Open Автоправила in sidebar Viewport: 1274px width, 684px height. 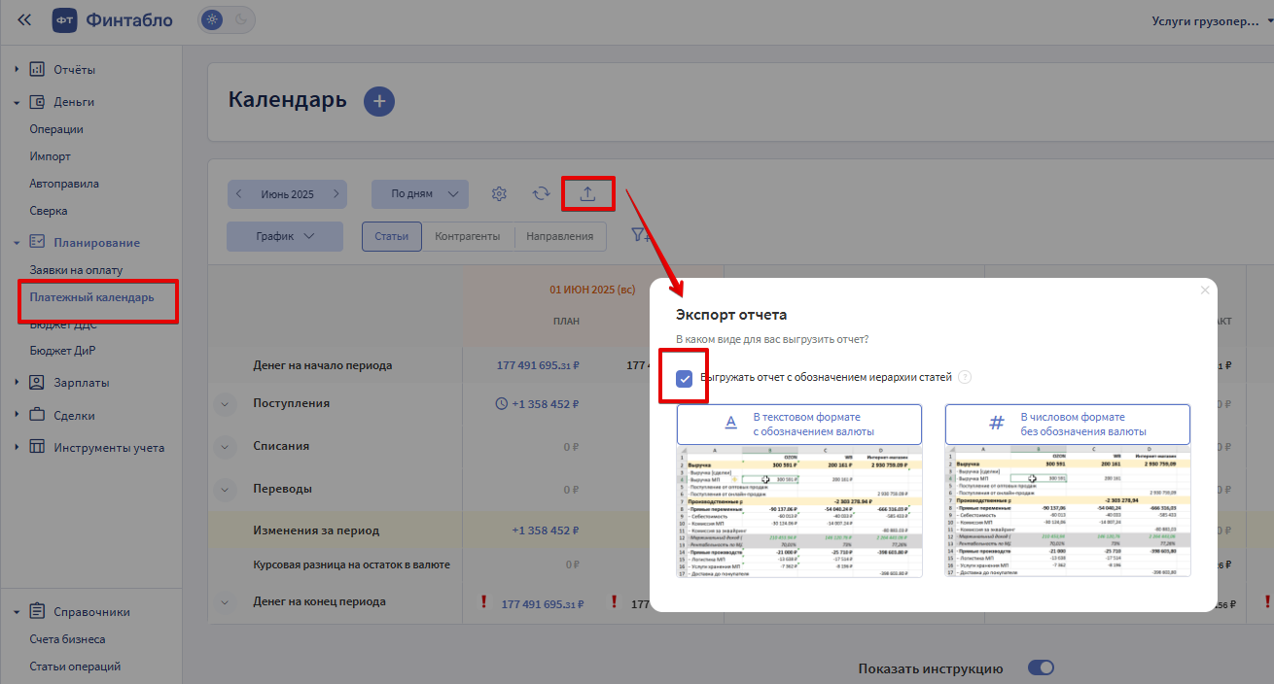pos(64,184)
